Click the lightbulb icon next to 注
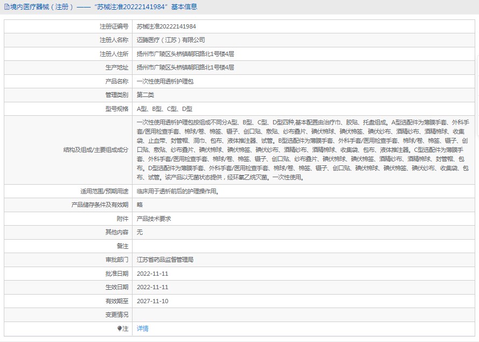 tap(120, 329)
